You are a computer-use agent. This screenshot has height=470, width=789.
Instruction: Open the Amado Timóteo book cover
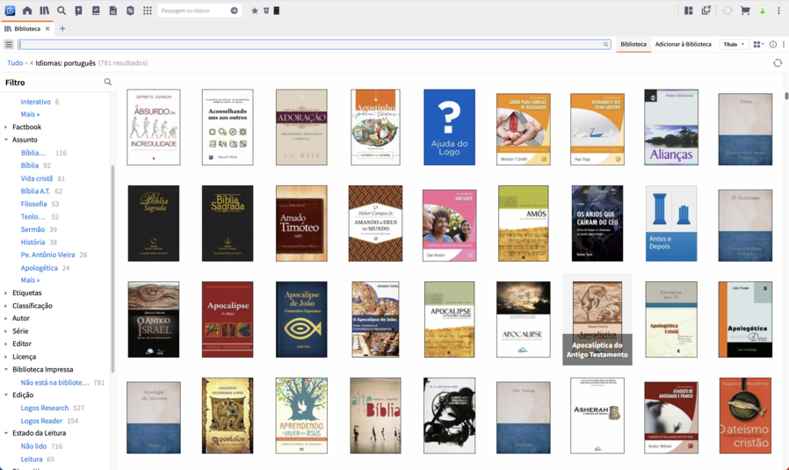click(x=301, y=223)
